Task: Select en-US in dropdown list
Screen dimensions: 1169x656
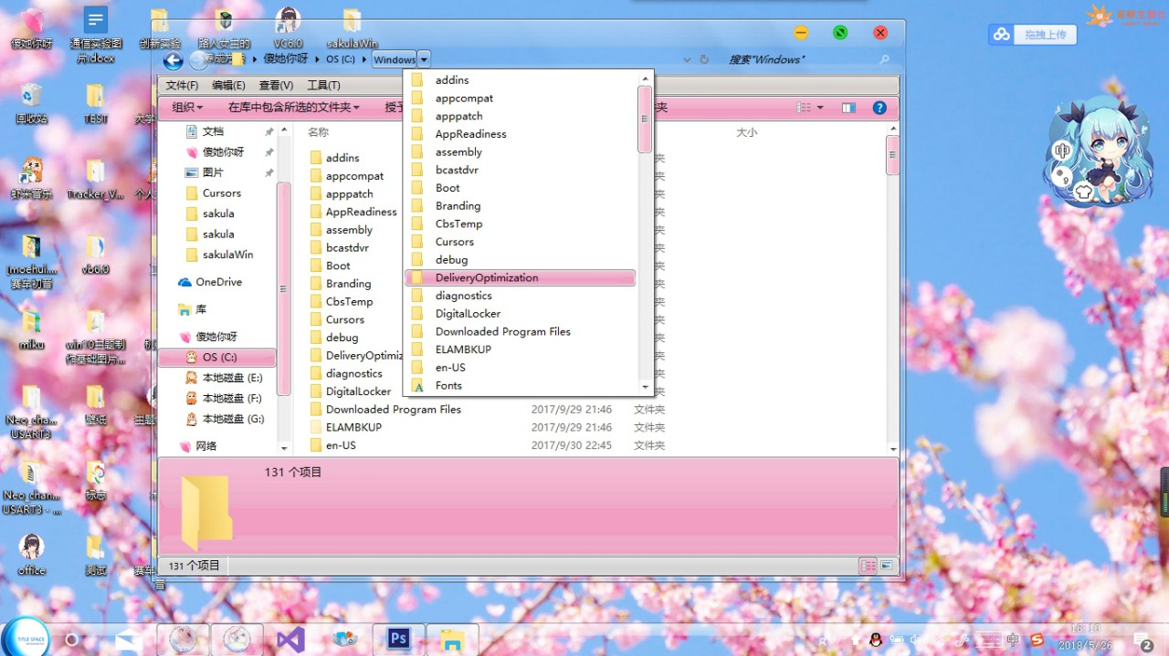Action: tap(521, 367)
